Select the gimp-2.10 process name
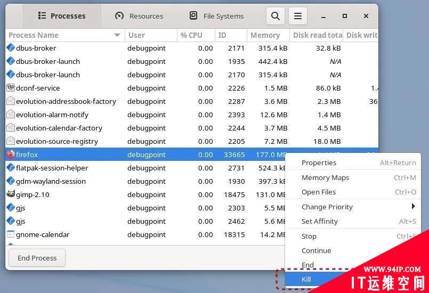Viewport: 429px width, 293px height. [x=33, y=195]
